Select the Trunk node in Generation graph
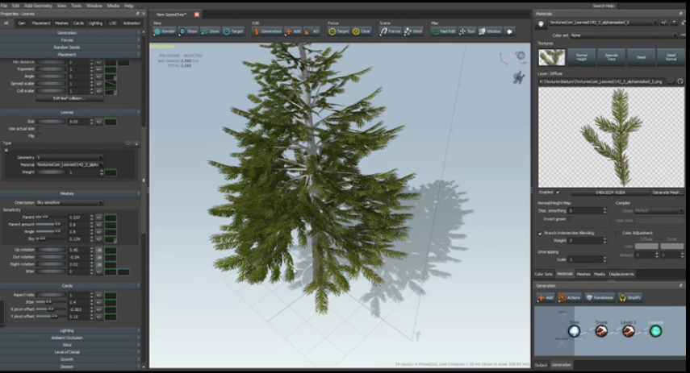 (601, 330)
